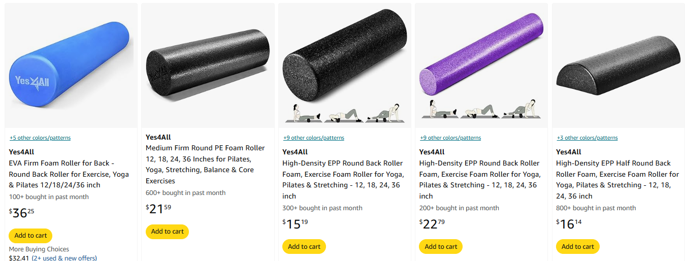
Task: Open High-Density EPP Half Round roller title
Action: point(617,179)
